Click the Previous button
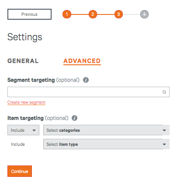 point(29,14)
